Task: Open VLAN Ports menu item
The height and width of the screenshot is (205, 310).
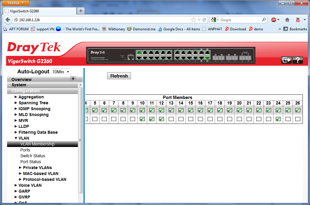Action: (25, 150)
